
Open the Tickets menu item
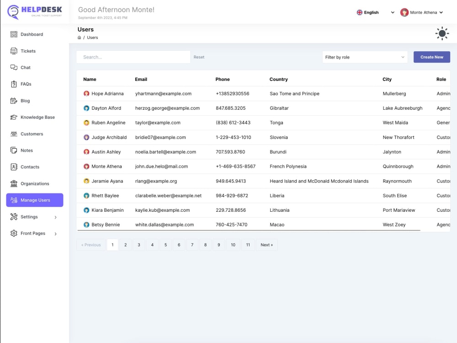pos(35,51)
